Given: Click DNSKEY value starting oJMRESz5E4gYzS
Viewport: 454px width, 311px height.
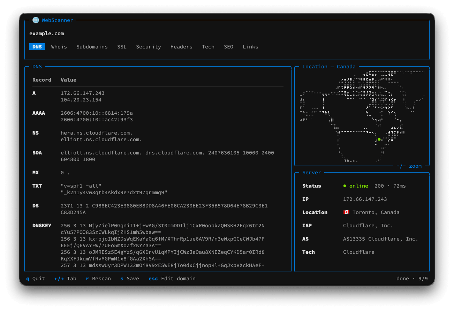Looking at the screenshot, I should pos(163,255).
